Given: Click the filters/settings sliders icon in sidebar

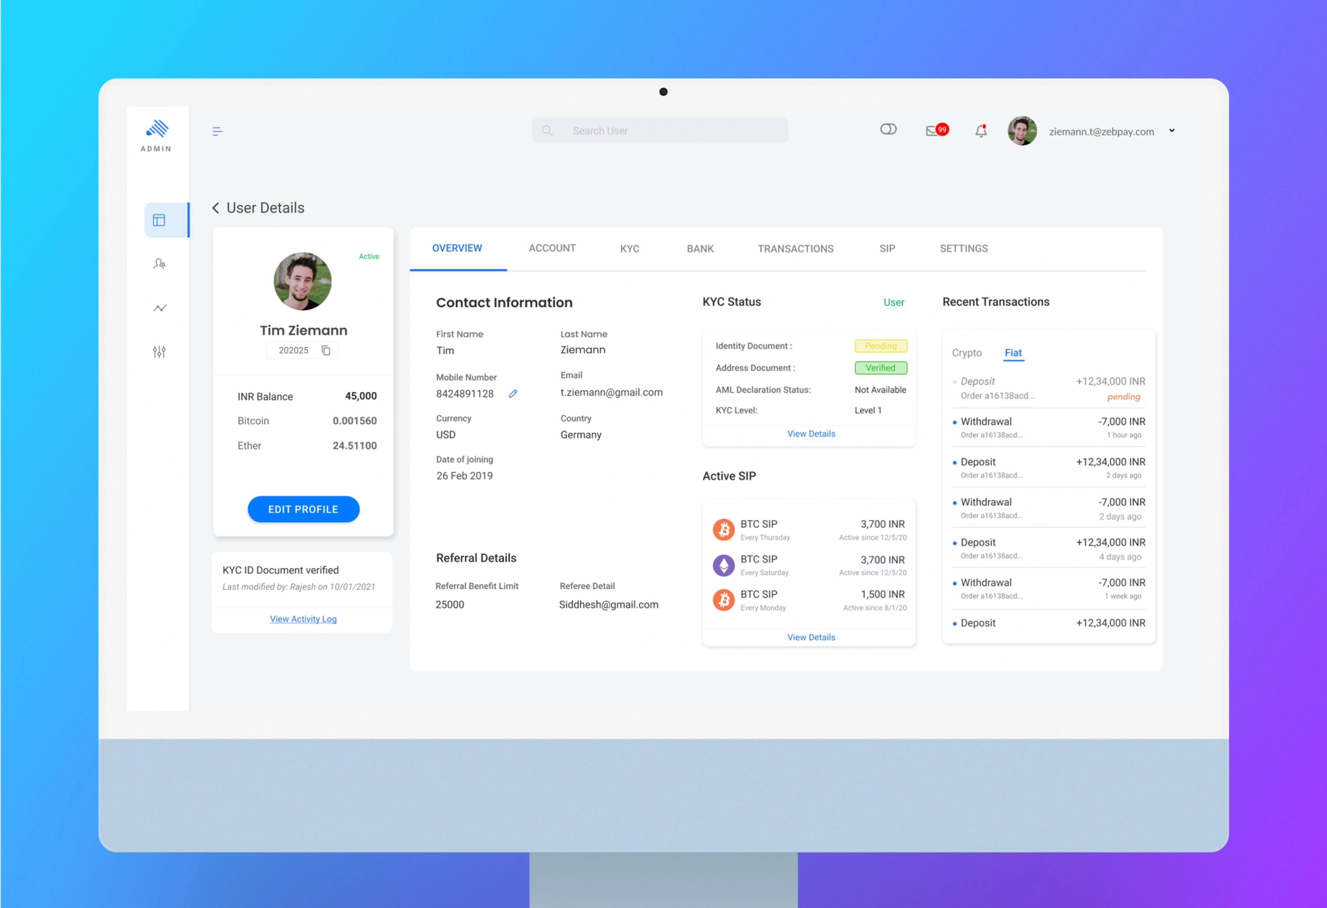Looking at the screenshot, I should tap(159, 352).
